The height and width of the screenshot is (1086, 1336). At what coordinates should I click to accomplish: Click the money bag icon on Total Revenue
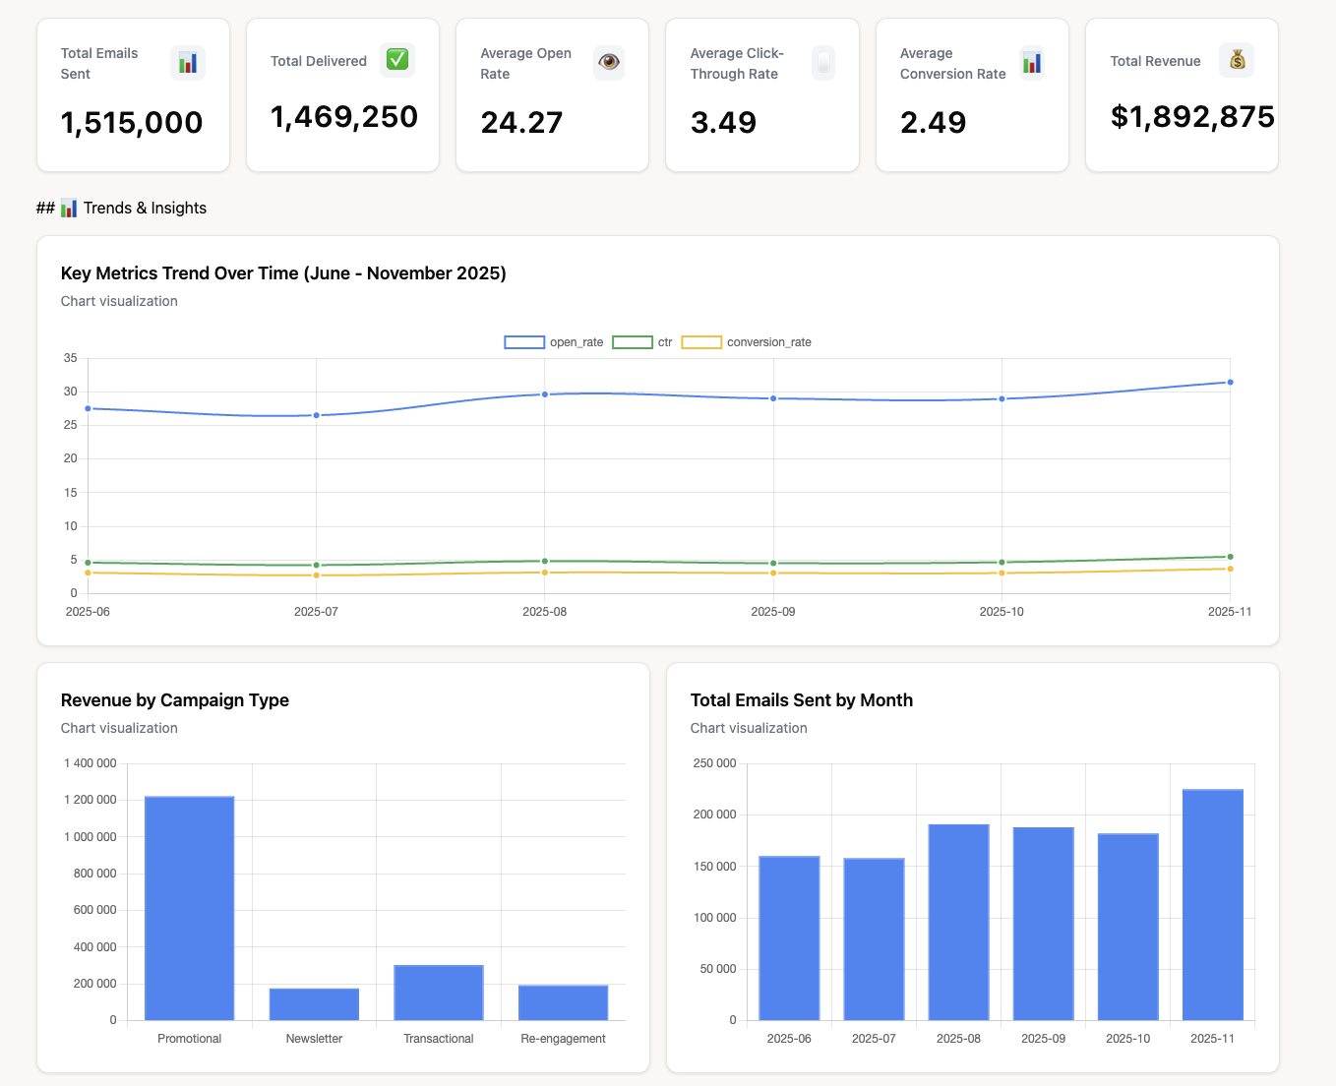[x=1237, y=60]
